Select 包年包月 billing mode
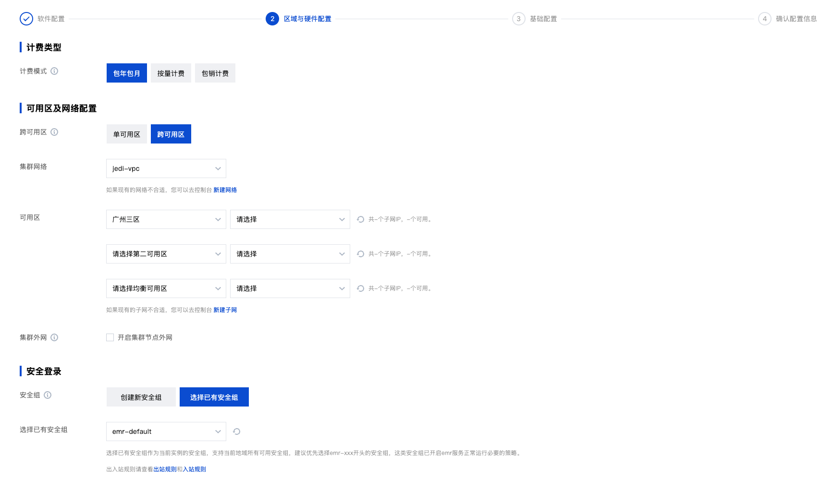 [127, 73]
